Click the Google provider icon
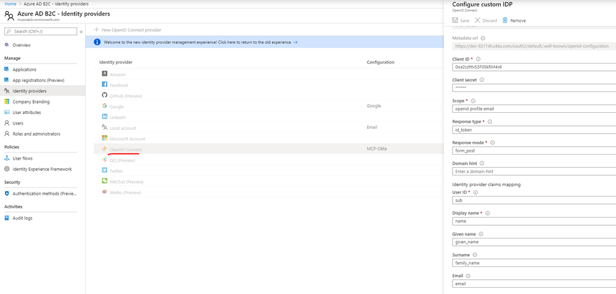 pyautogui.click(x=104, y=106)
